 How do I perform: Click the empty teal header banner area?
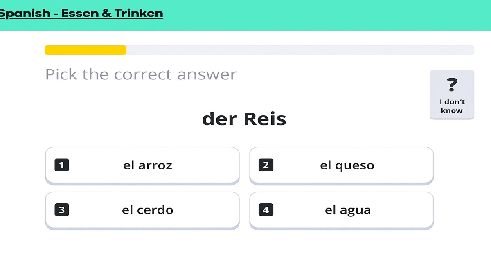(327, 15)
